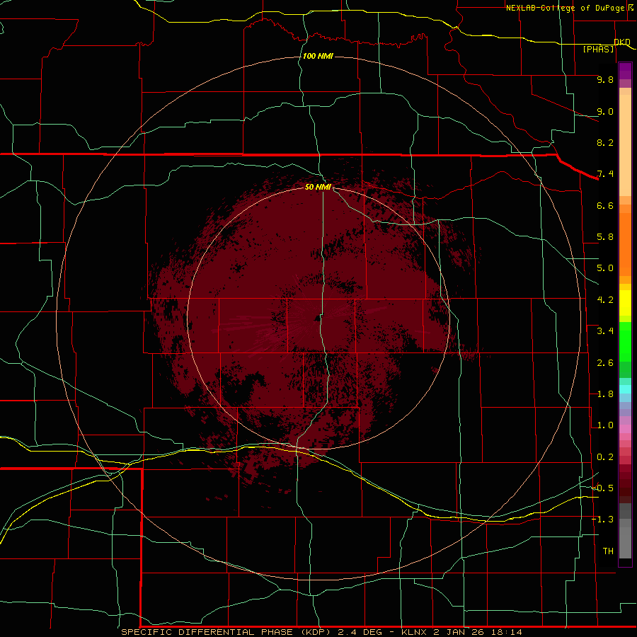637x637 pixels.
Task: Pick the peach segment of the color bar
Action: point(625,145)
